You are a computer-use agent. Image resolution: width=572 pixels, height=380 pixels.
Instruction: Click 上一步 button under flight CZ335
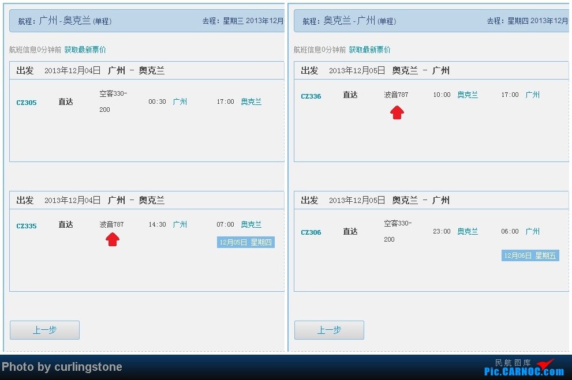(x=44, y=330)
